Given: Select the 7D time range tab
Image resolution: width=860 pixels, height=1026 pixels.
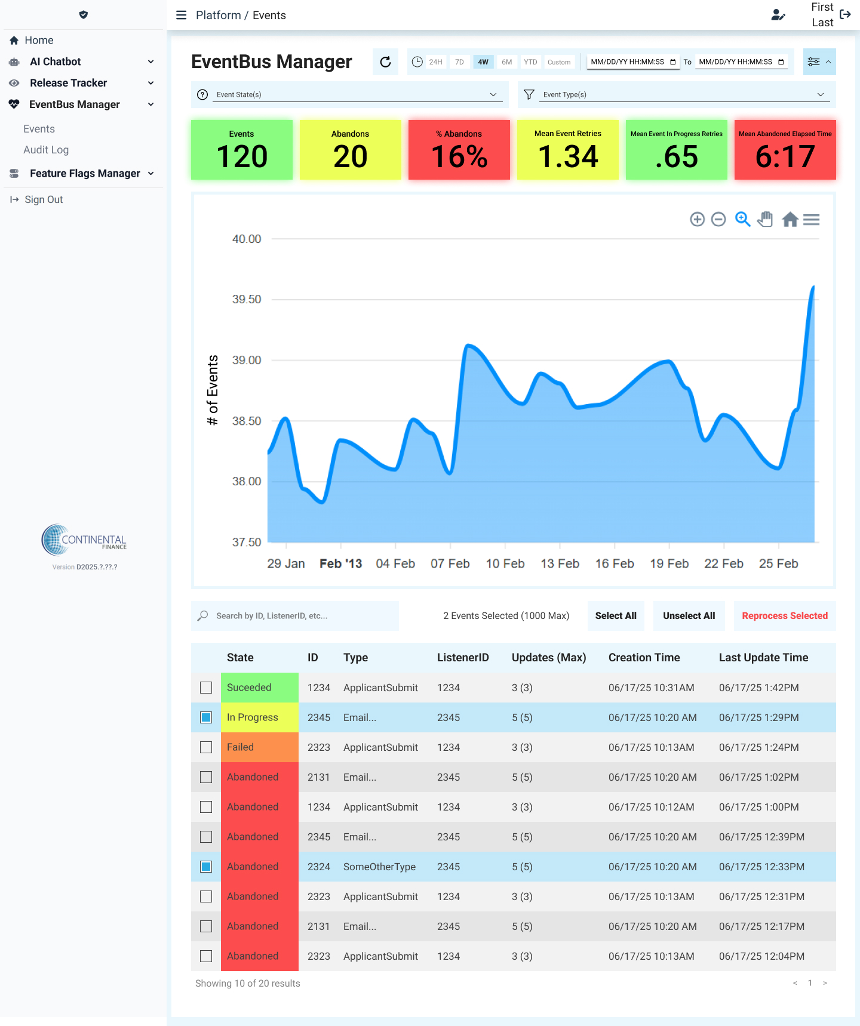Looking at the screenshot, I should tap(459, 62).
